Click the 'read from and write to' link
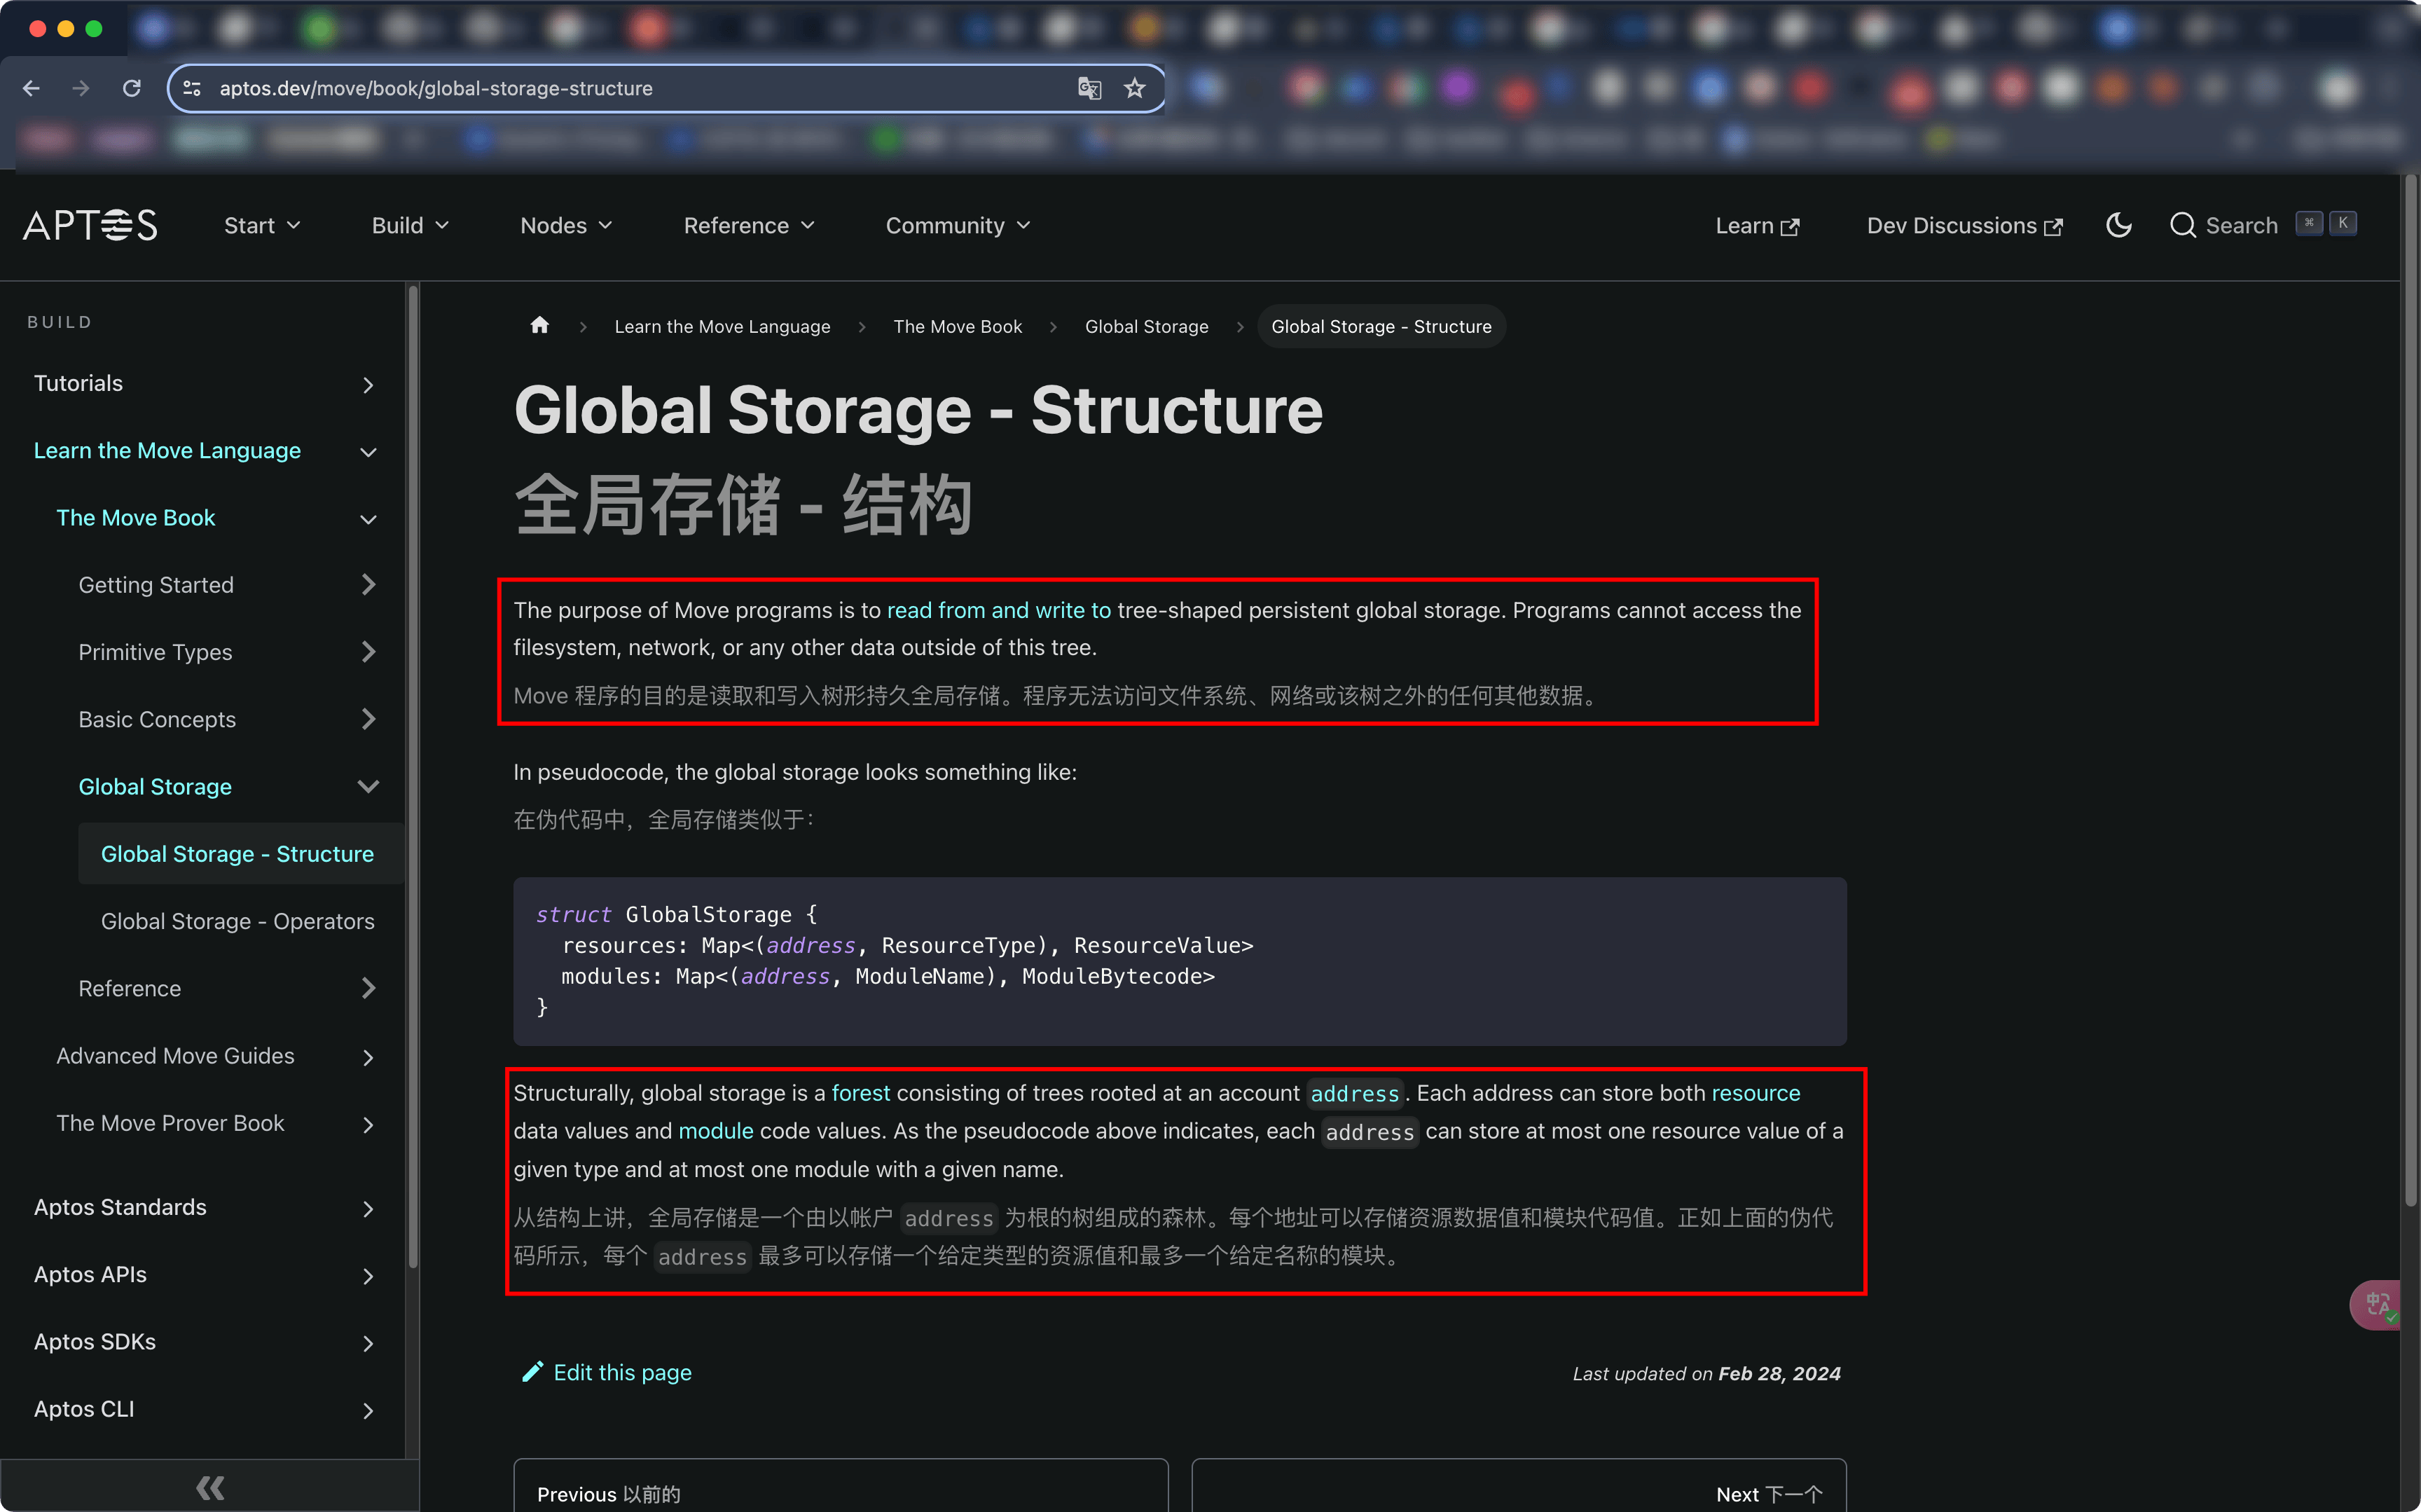2421x1512 pixels. point(998,610)
